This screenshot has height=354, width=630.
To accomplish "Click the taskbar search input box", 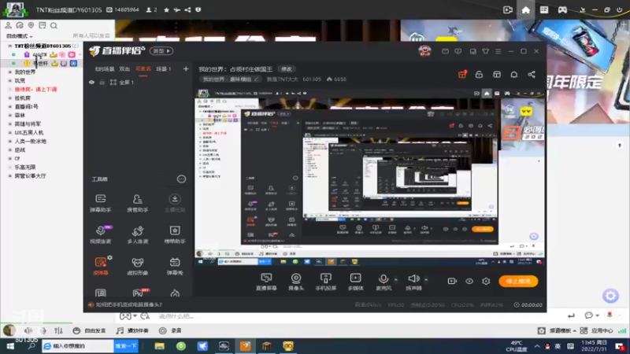I will (x=78, y=346).
